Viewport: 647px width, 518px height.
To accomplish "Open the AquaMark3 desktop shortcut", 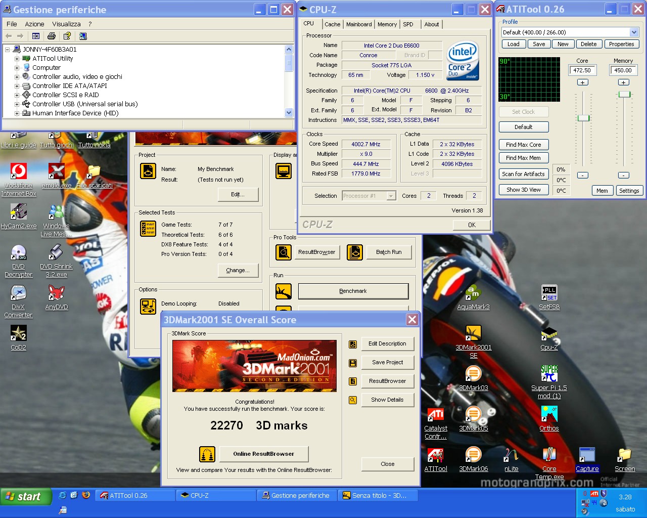I will pyautogui.click(x=473, y=297).
